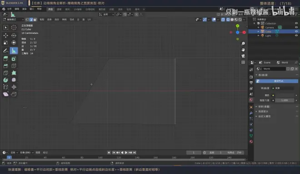Expand the Cube tree item
Viewport: 300px width, 174px height.
(258, 31)
